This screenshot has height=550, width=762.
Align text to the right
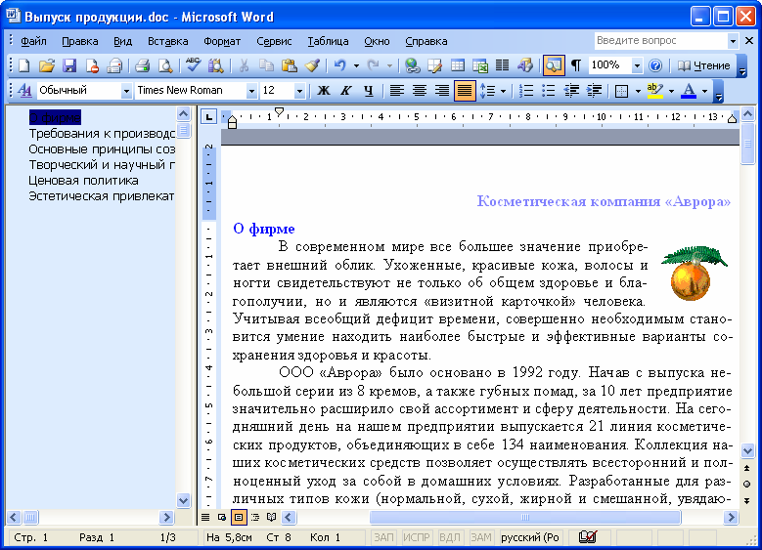[x=442, y=90]
